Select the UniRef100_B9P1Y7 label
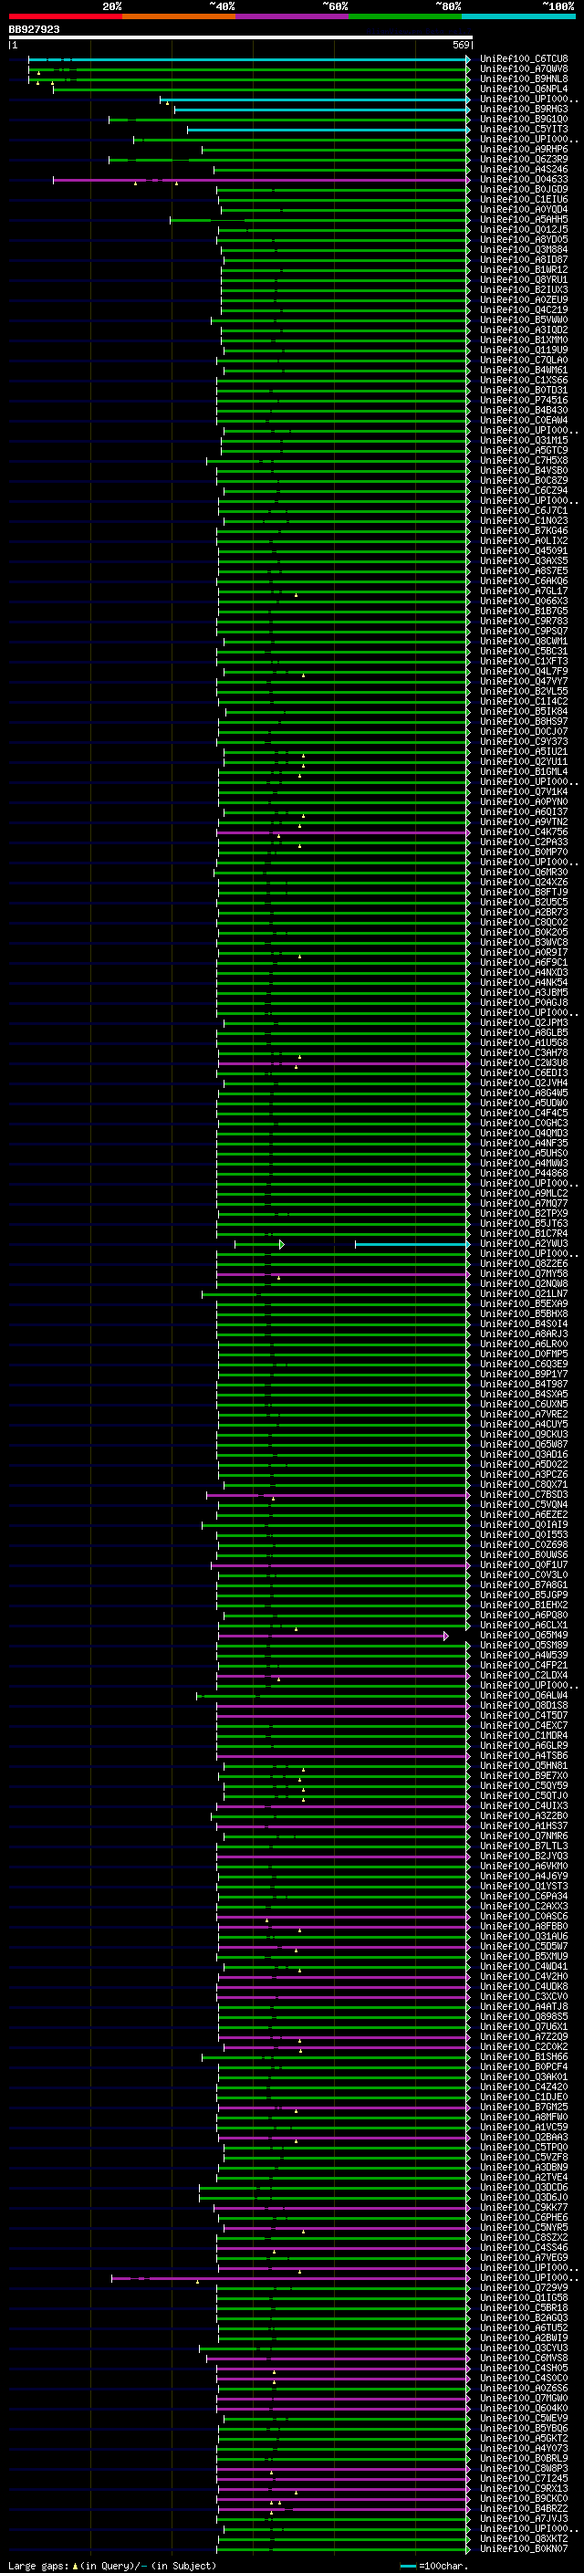584x2573 pixels. coord(524,1375)
